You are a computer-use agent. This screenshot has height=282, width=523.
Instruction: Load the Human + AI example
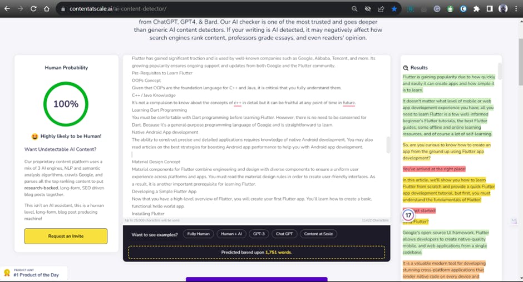pos(231,234)
